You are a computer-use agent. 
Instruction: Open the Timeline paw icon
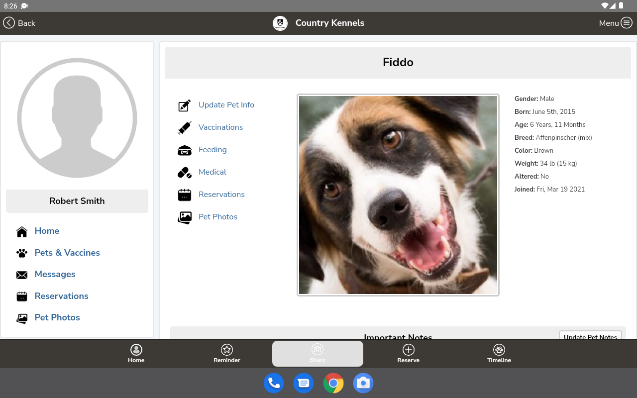499,350
